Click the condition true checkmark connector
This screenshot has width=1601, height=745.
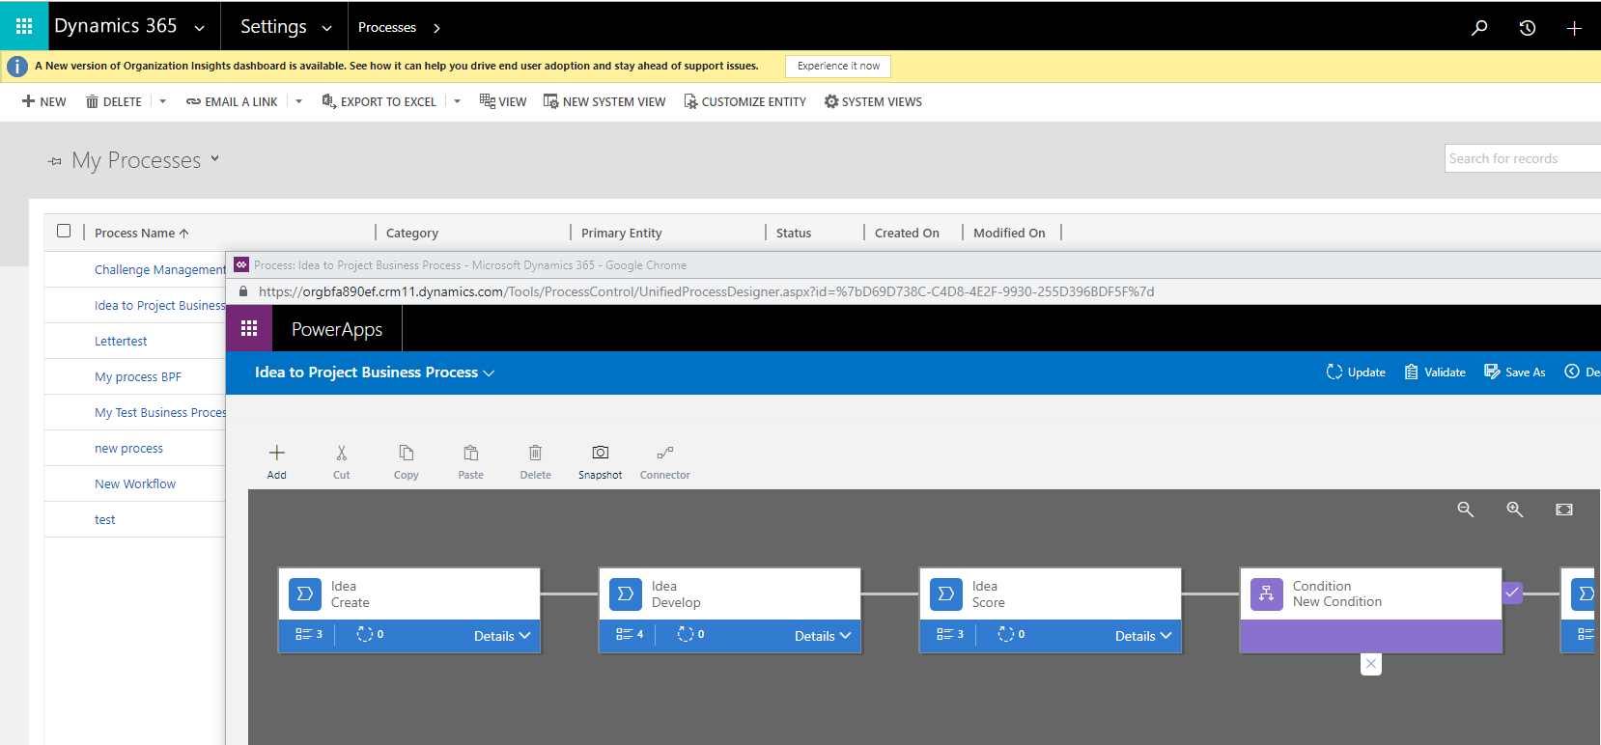pos(1512,593)
